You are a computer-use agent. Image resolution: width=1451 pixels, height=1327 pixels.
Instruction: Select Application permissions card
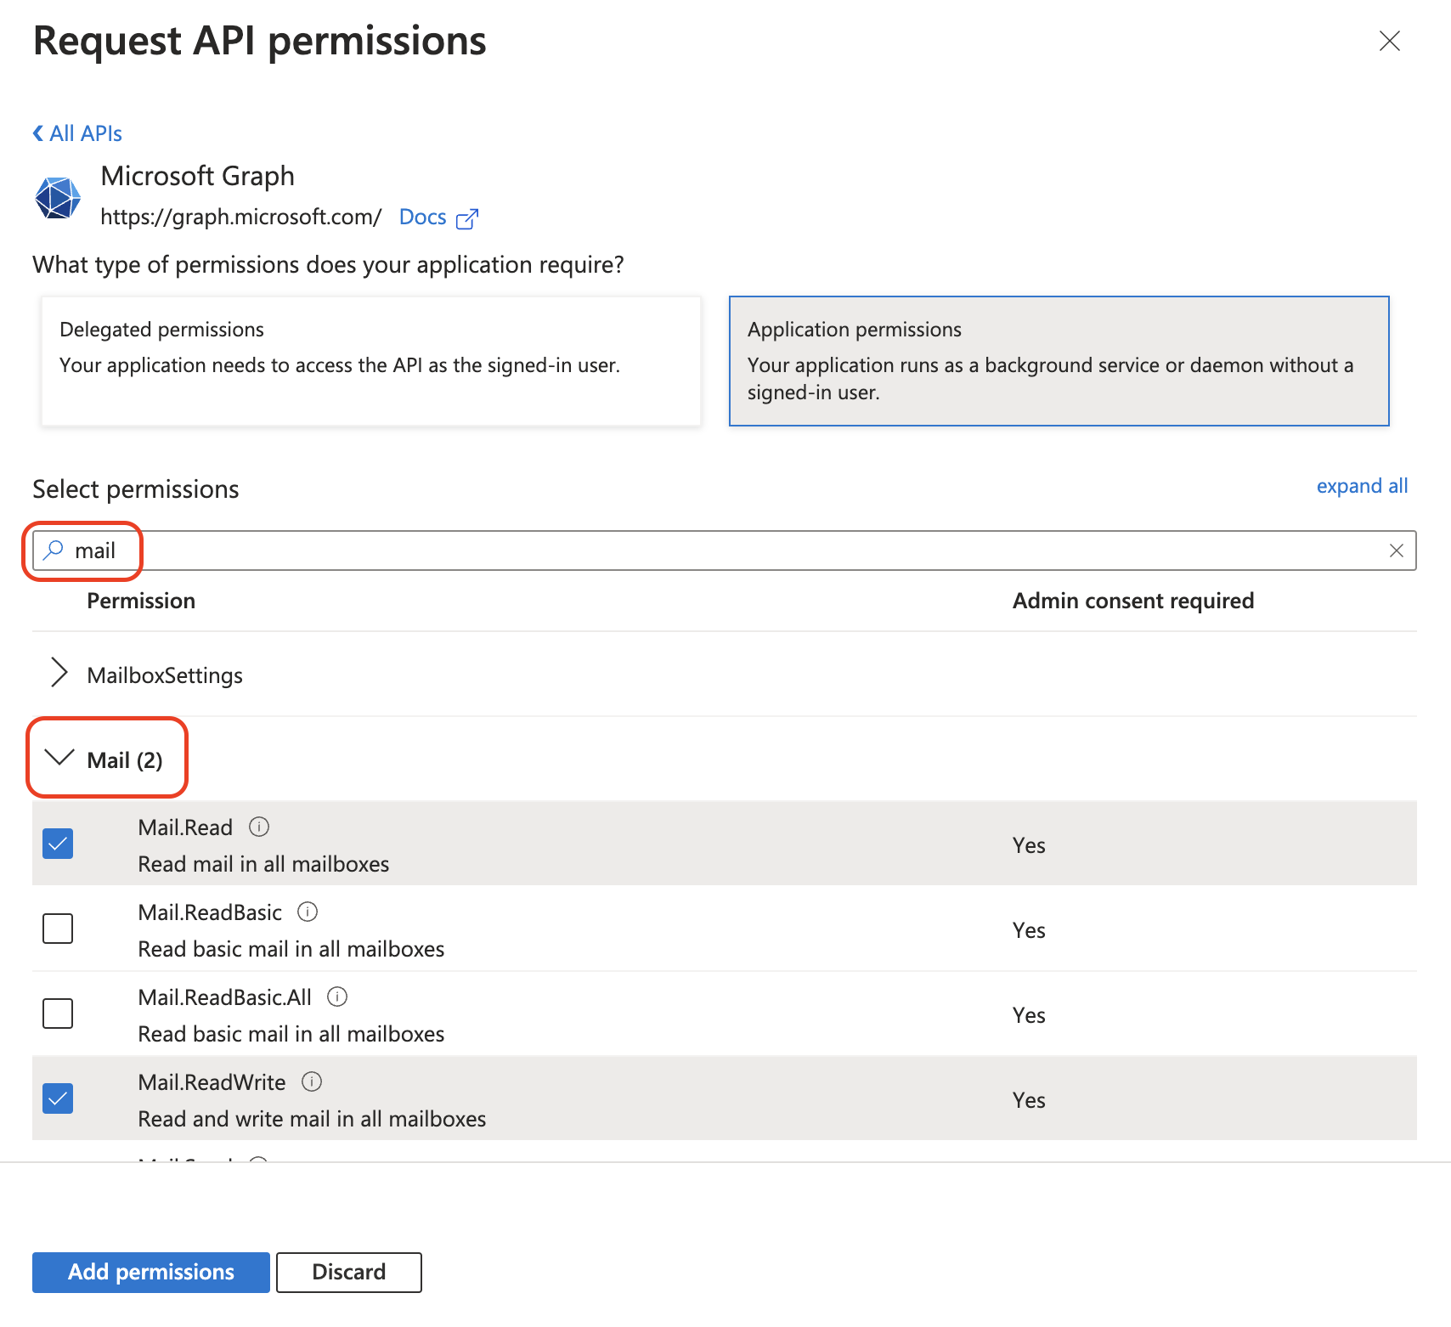(1059, 361)
